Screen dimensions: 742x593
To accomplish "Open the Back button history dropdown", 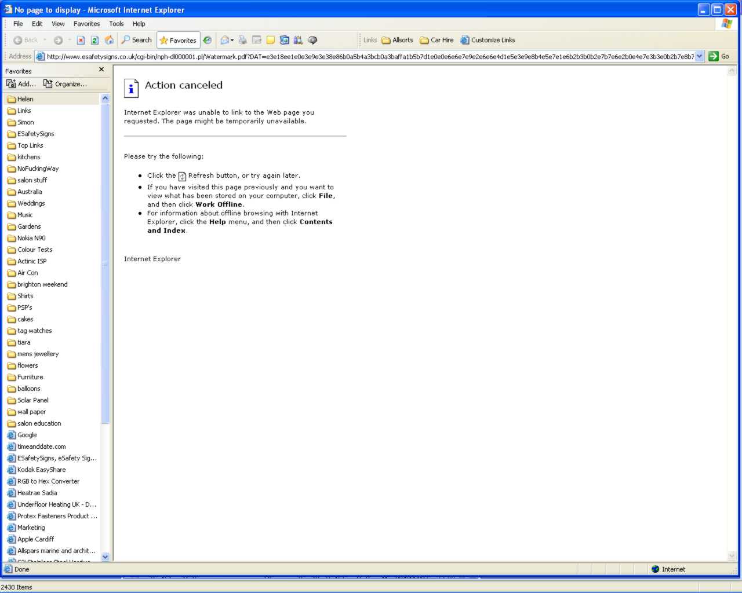I will (45, 40).
